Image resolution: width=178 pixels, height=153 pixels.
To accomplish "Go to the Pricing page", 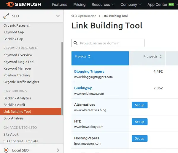I will tap(79, 4).
